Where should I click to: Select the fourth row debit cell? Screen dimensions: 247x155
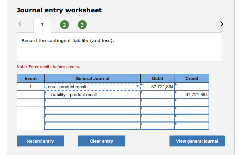click(x=158, y=110)
